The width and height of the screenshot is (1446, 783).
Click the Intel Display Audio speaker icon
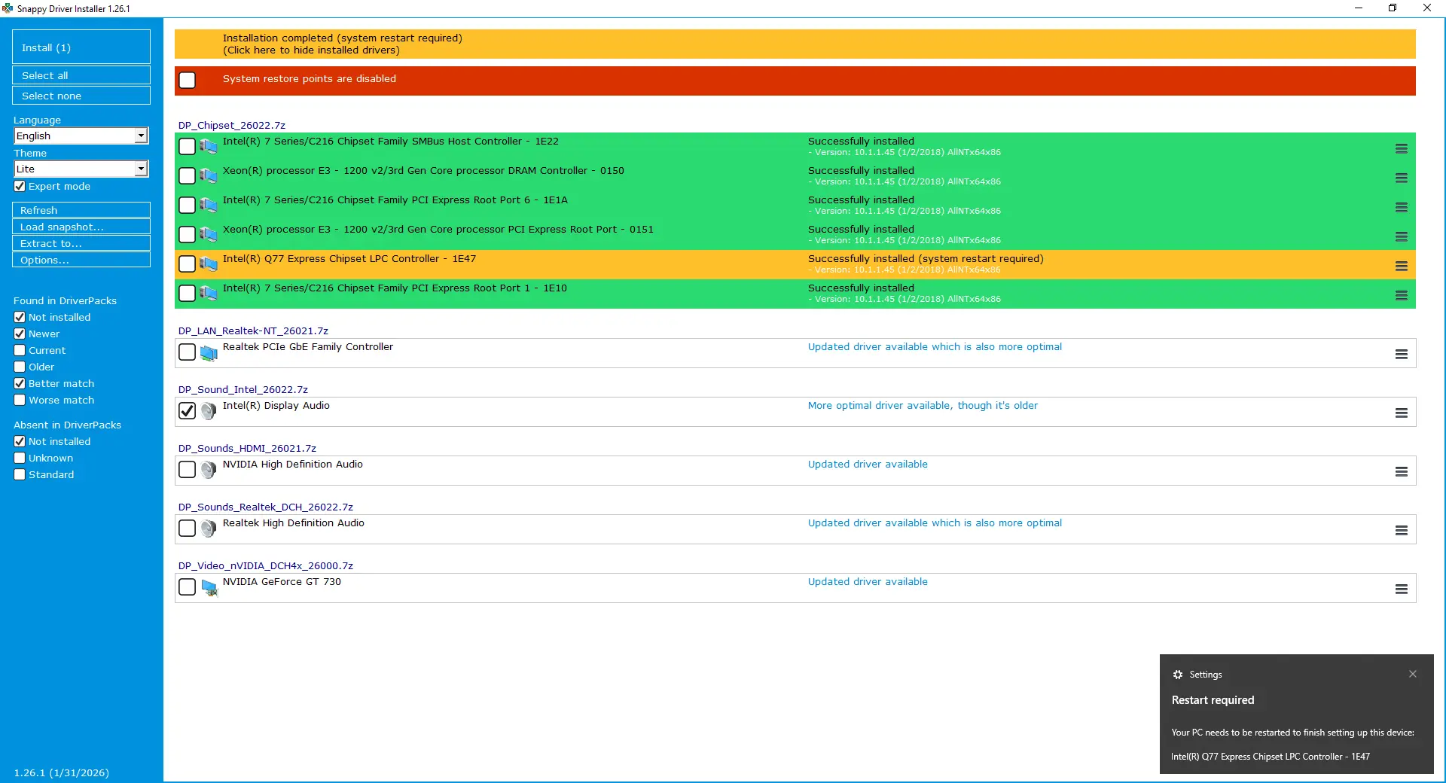(x=209, y=411)
